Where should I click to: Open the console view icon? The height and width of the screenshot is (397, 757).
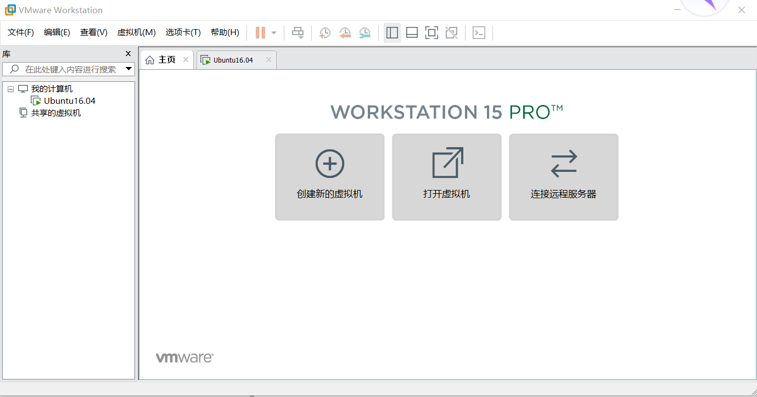tap(479, 33)
